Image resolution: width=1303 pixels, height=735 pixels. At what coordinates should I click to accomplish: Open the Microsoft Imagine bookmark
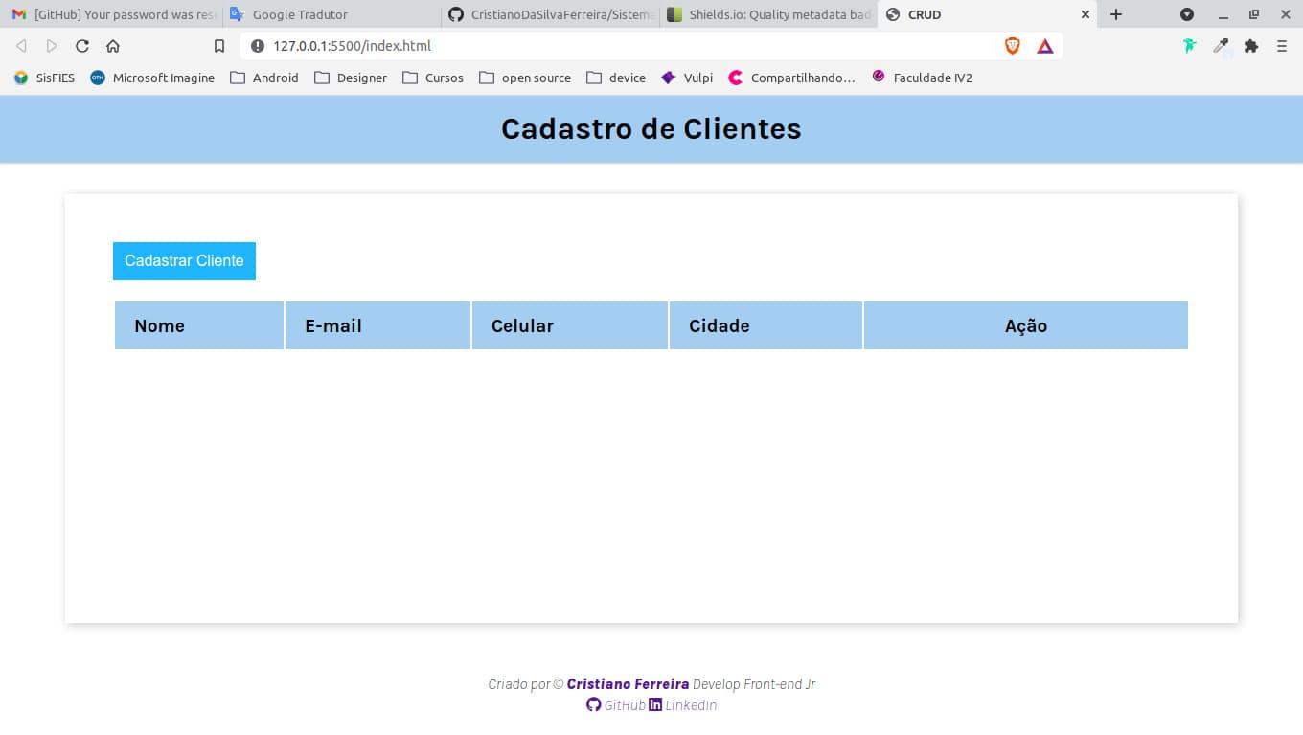[152, 78]
